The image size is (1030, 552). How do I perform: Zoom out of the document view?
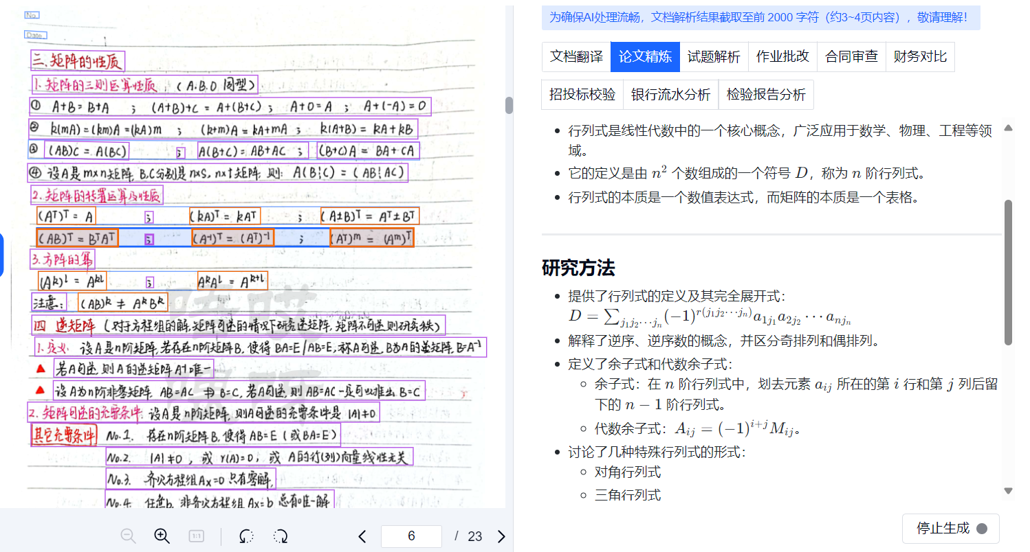click(x=128, y=536)
